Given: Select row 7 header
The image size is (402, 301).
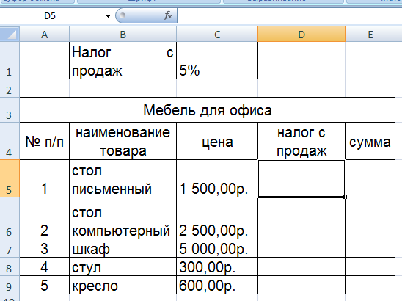Looking at the screenshot, I should pyautogui.click(x=10, y=248).
